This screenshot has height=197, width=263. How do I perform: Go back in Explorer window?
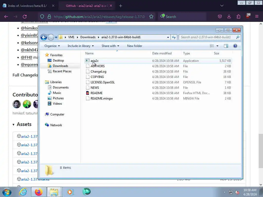44,37
